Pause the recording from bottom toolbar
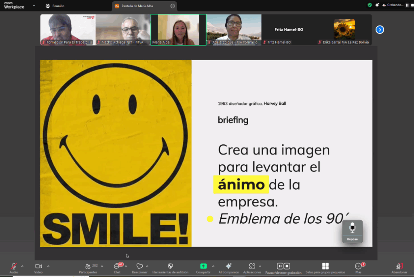 click(280, 266)
